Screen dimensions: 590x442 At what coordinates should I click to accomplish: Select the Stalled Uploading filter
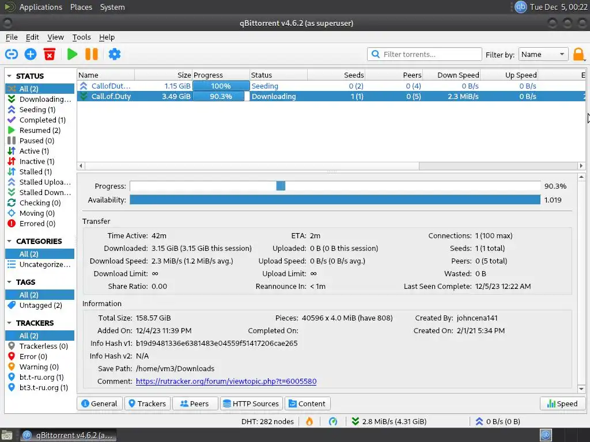tap(40, 182)
